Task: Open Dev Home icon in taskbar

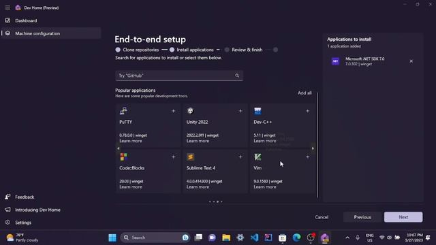Action: 324,238
